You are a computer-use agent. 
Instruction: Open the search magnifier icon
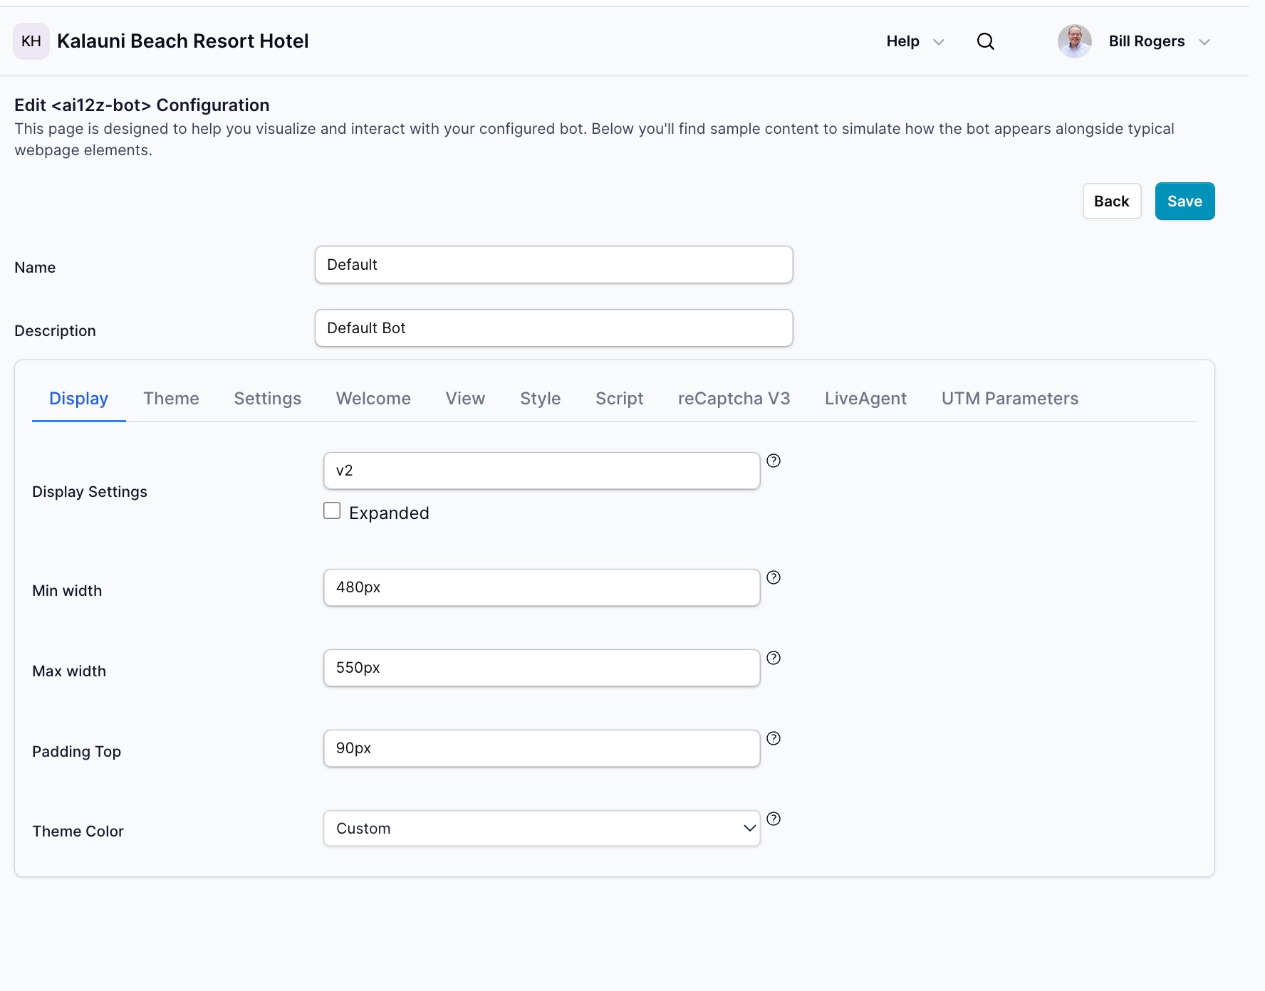pyautogui.click(x=985, y=41)
